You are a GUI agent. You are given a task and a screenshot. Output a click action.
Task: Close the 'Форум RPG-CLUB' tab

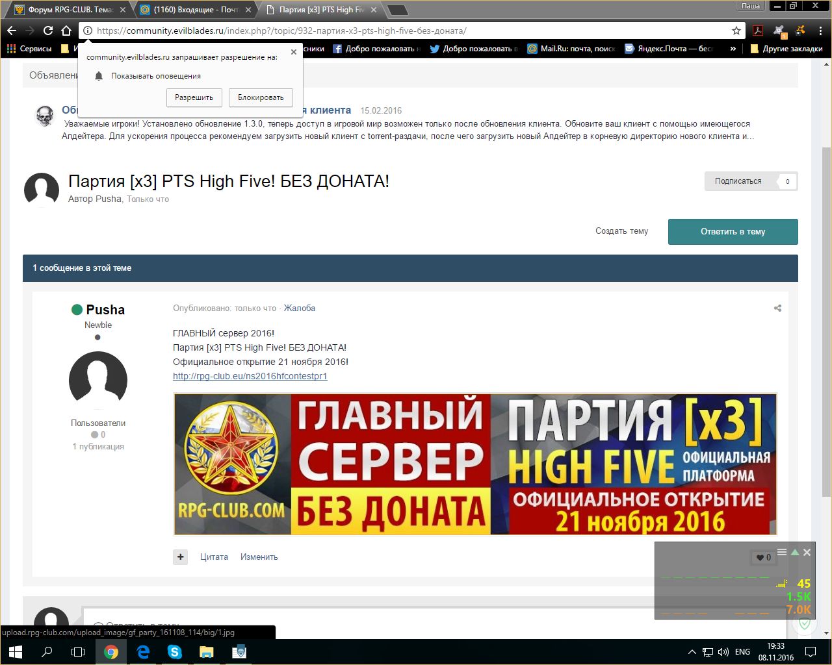(123, 10)
